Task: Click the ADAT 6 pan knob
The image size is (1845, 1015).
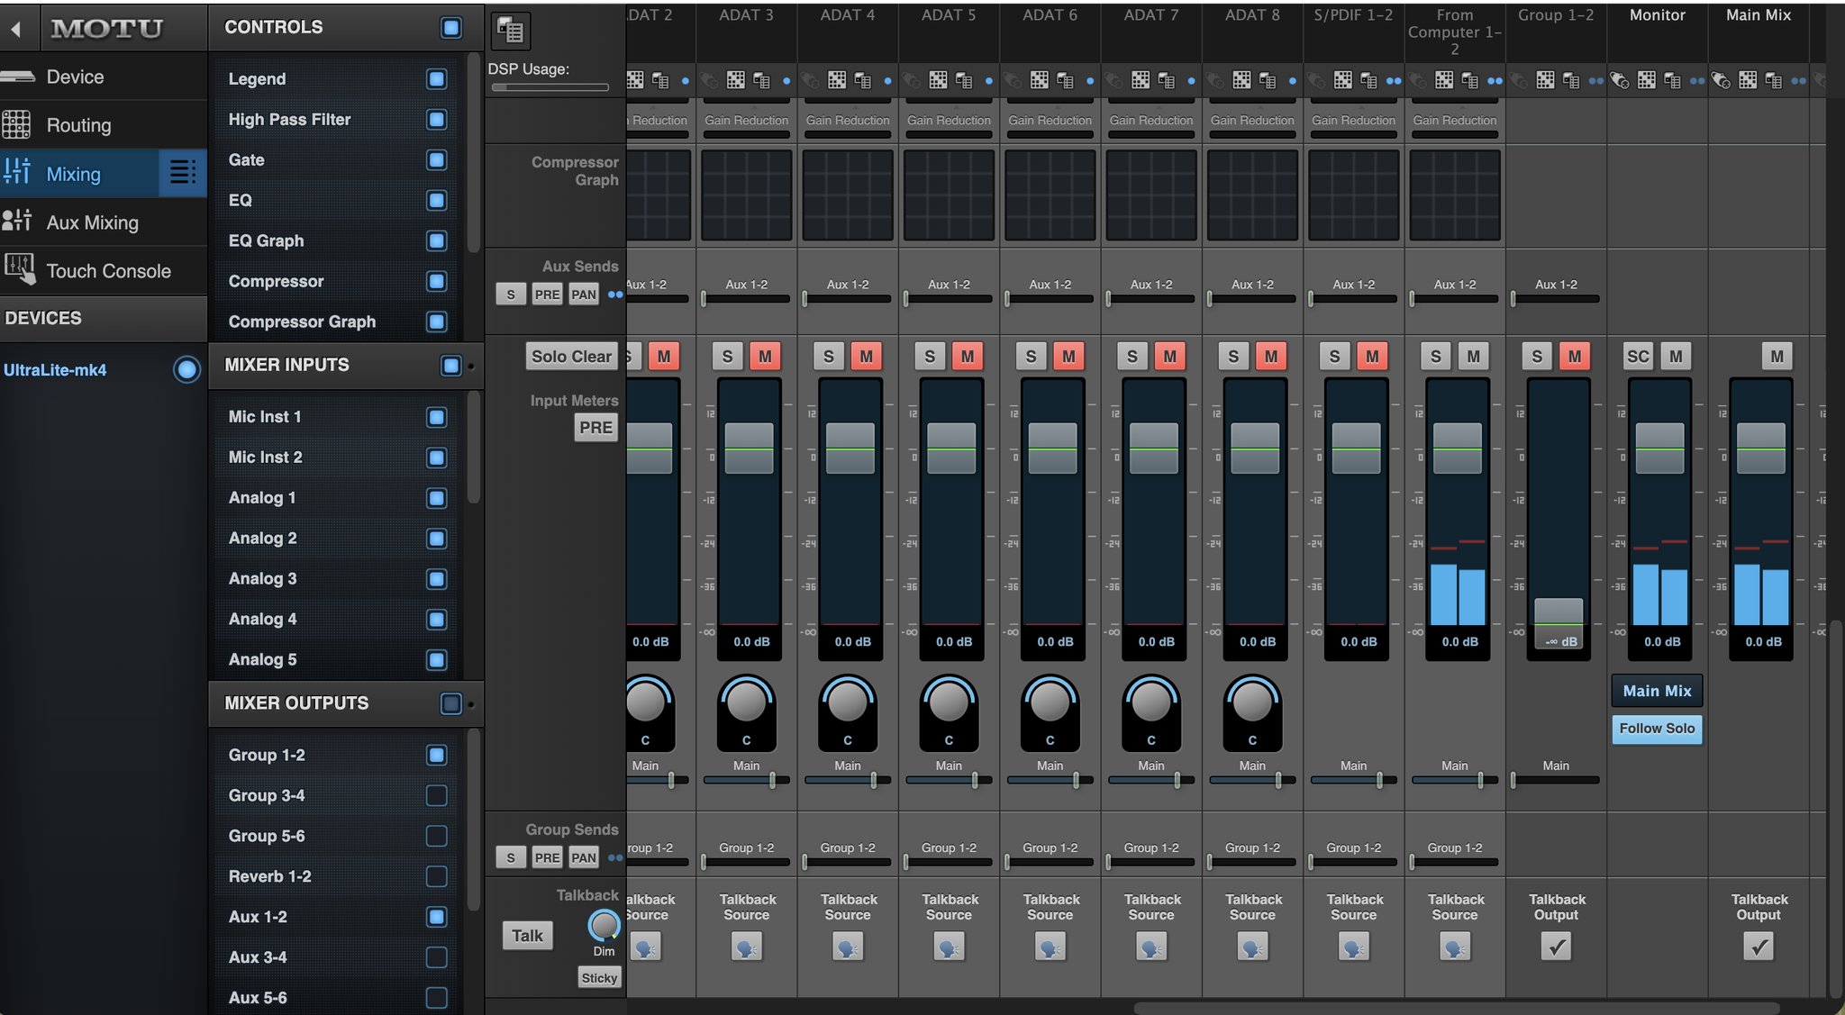Action: click(1050, 702)
